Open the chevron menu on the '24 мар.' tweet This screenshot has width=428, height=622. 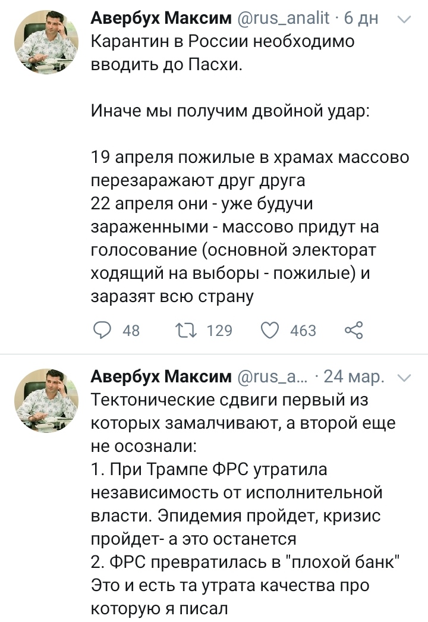tap(404, 377)
